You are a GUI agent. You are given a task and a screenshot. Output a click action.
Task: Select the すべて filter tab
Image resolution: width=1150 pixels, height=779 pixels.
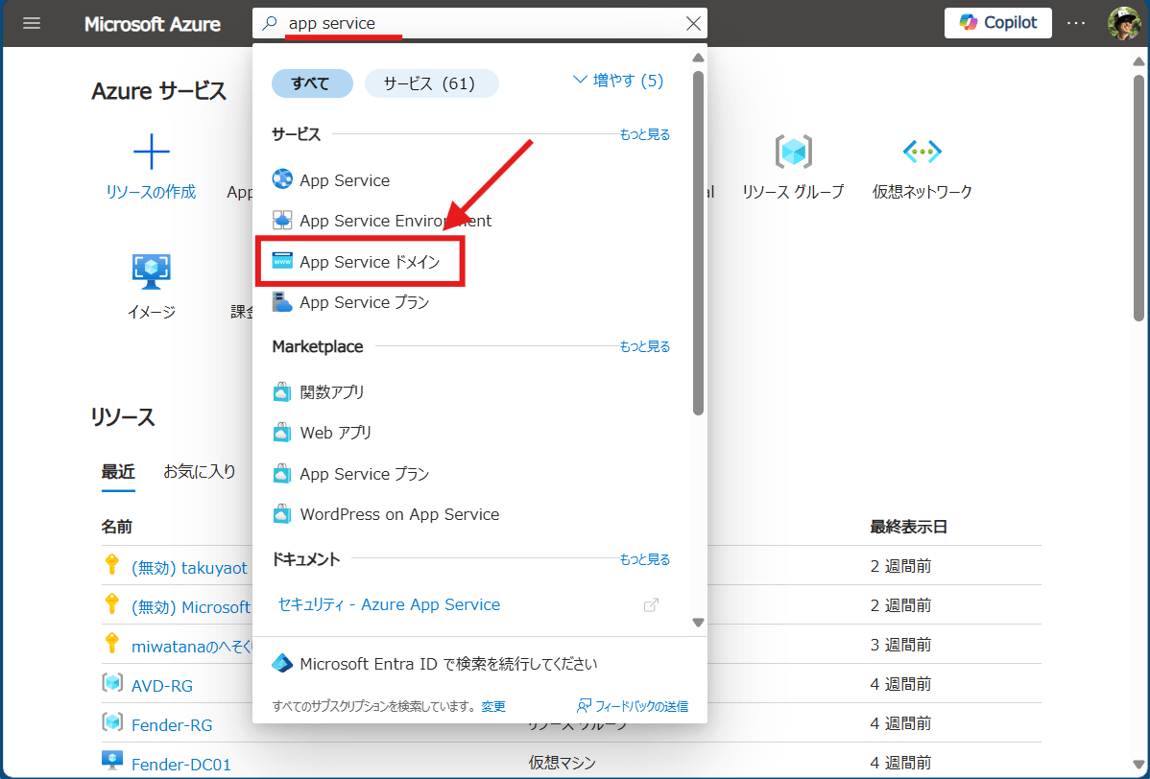coord(312,83)
